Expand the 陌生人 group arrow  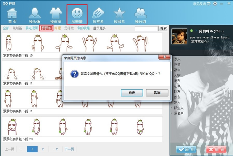(172, 108)
